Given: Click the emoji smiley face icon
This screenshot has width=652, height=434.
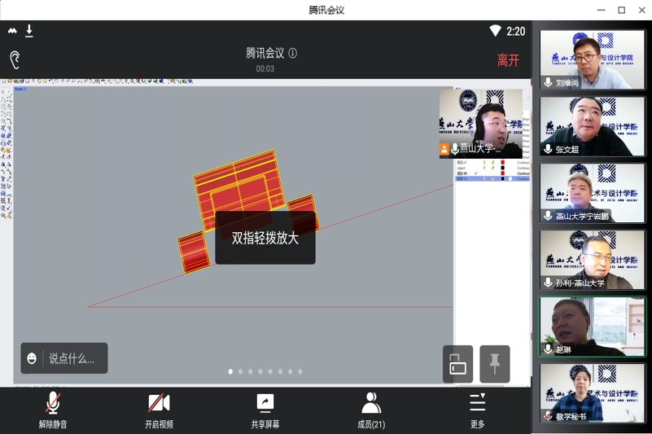Looking at the screenshot, I should (x=33, y=358).
